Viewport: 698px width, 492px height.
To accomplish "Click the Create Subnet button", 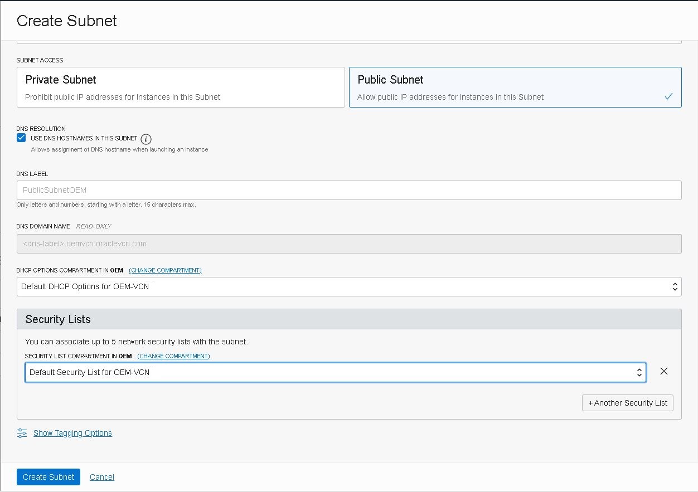I will 48,477.
